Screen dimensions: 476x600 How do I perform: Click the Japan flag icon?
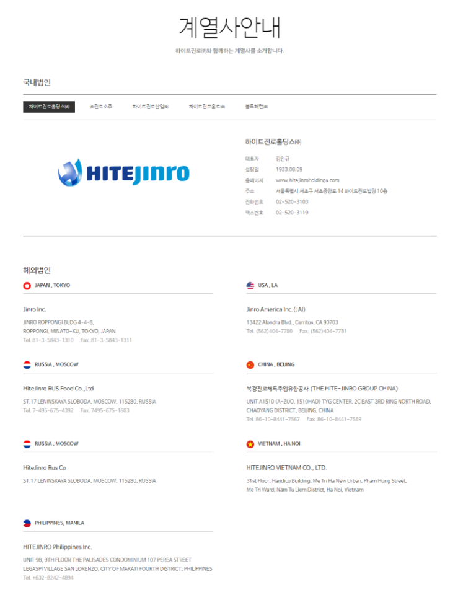click(x=27, y=286)
